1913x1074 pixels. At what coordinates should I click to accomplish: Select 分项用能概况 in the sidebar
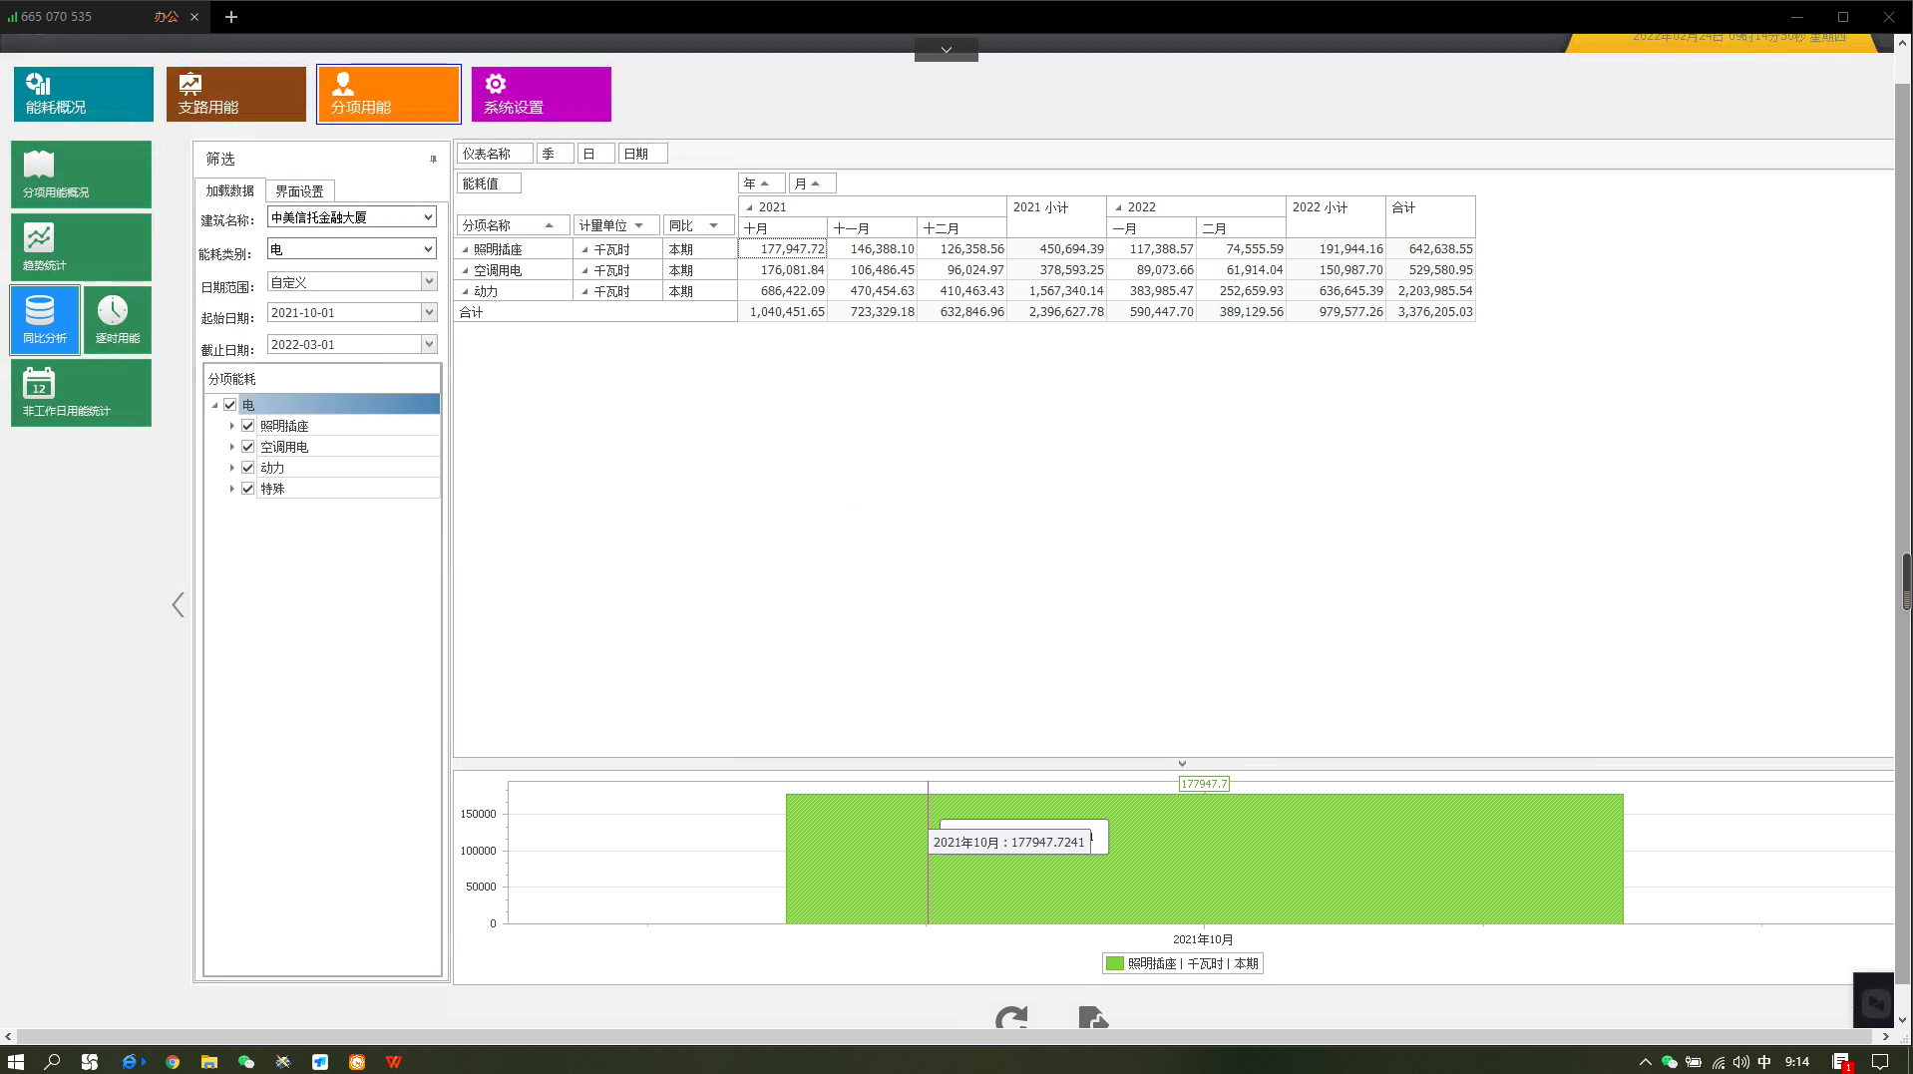(x=81, y=175)
